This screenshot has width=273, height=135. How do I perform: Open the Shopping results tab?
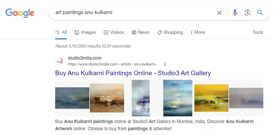pos(170,32)
